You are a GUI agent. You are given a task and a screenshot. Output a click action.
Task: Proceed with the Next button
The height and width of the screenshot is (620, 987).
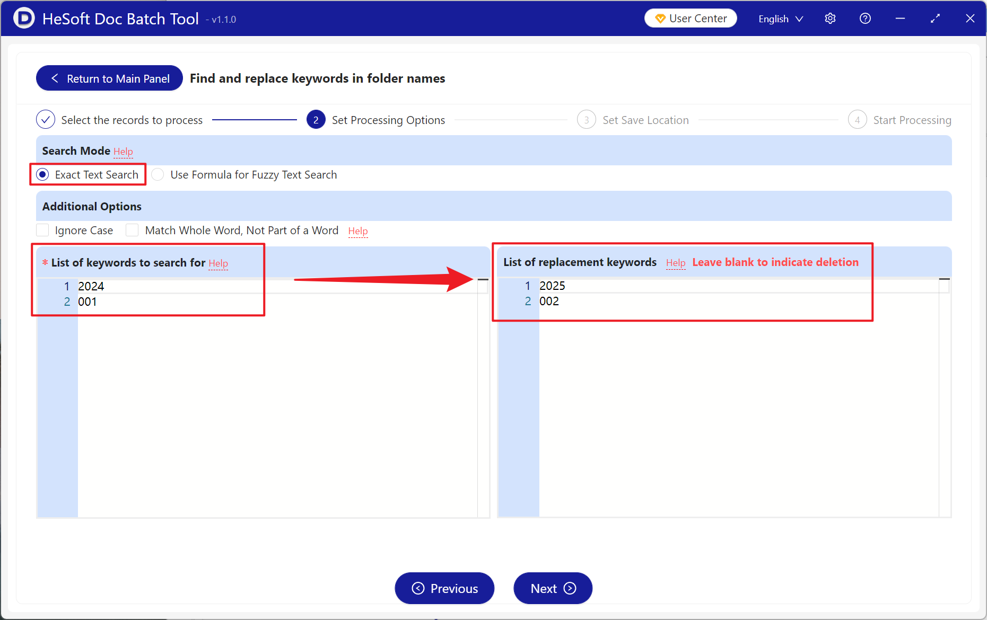click(553, 588)
